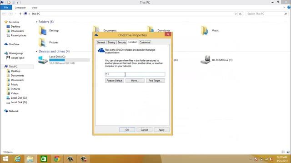Click the Forward navigation arrow
This screenshot has width=291, height=163.
pyautogui.click(x=10, y=14)
